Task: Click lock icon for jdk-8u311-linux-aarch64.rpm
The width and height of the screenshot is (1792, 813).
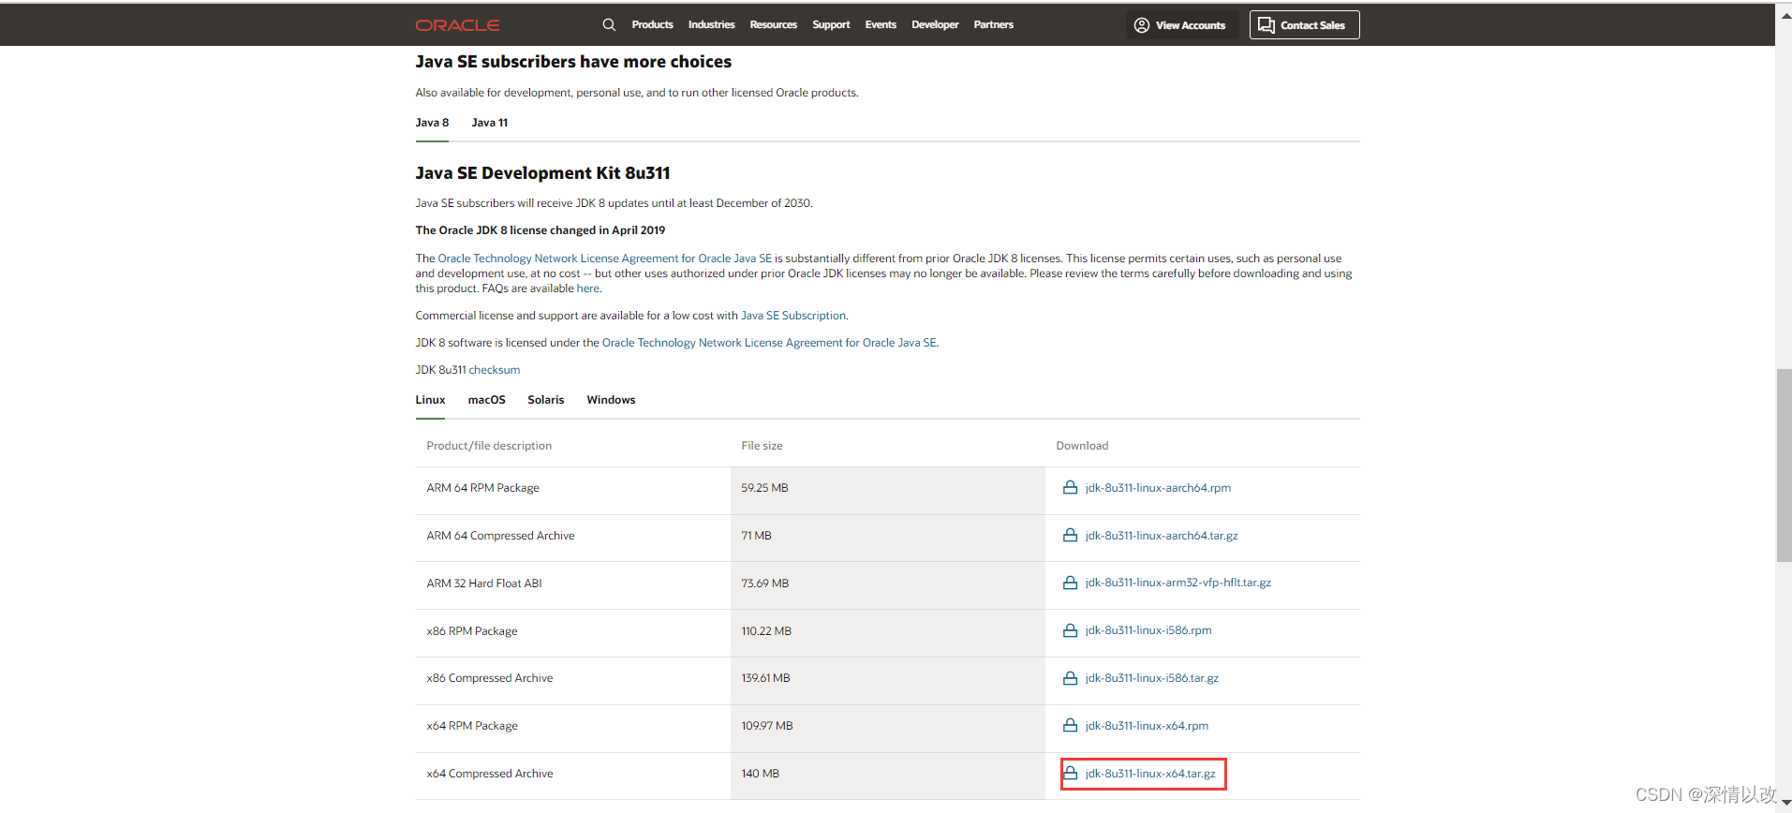Action: click(x=1070, y=487)
